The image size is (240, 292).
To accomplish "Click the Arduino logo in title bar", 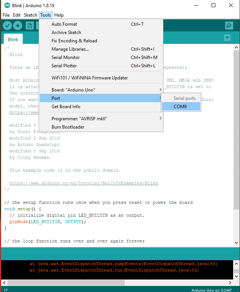I will [7, 5].
